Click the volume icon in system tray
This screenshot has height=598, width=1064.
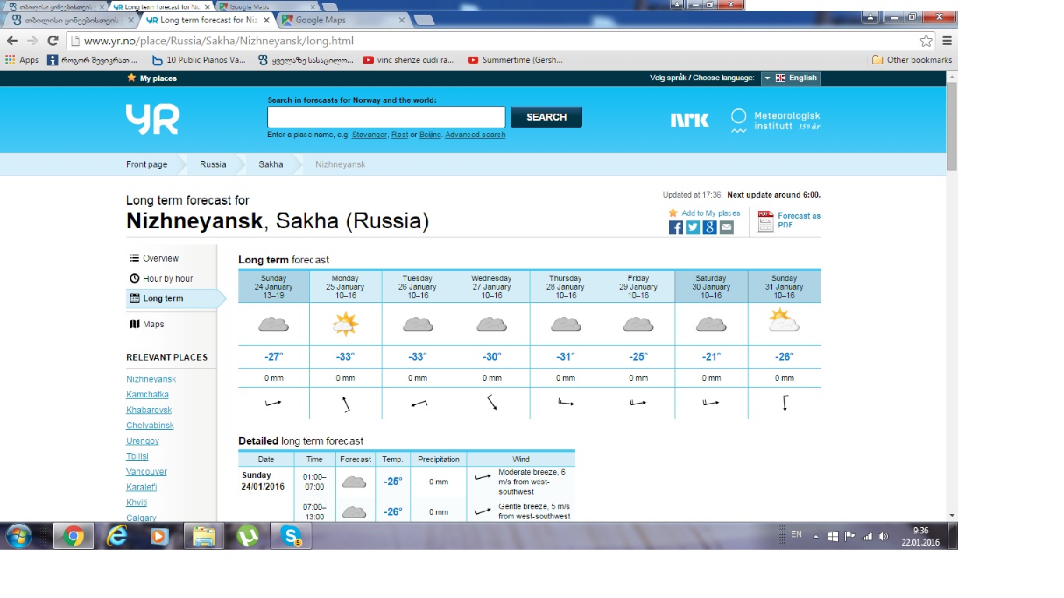(x=883, y=536)
